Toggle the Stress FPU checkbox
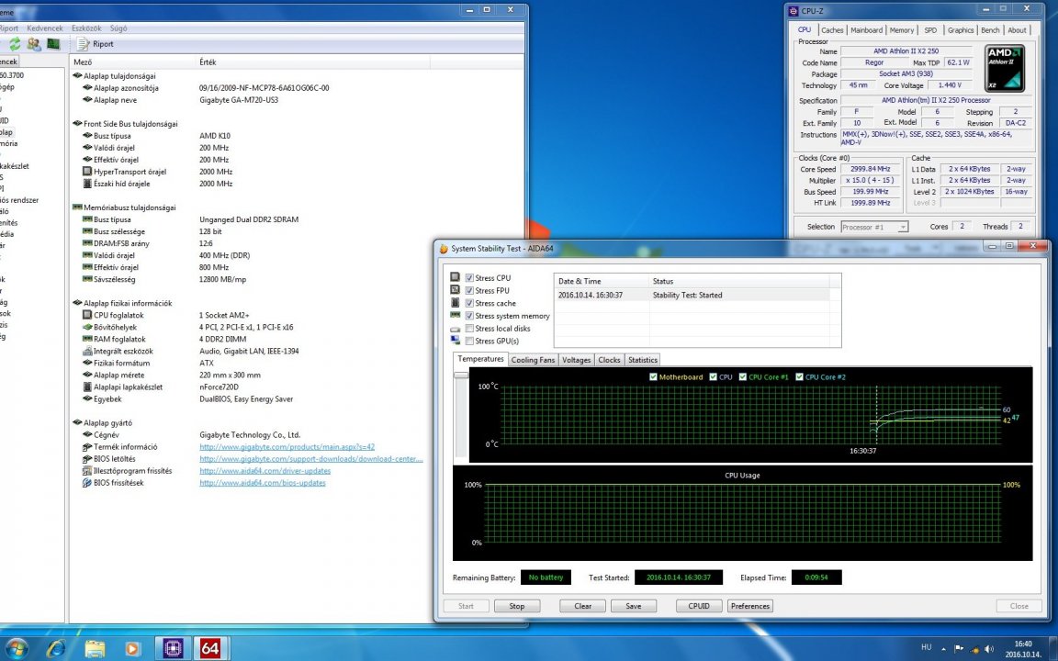The height and width of the screenshot is (661, 1058). pyautogui.click(x=469, y=291)
